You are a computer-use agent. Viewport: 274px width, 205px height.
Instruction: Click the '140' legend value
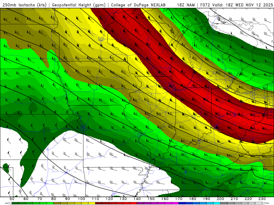tap(137, 199)
